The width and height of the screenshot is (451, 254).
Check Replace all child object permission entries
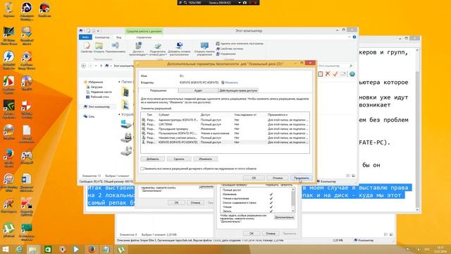point(142,169)
